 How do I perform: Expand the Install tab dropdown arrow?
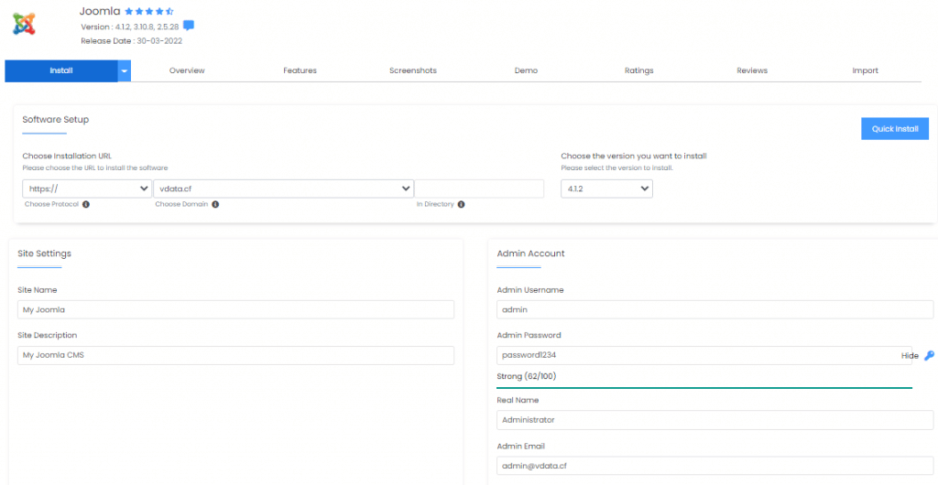pos(125,70)
